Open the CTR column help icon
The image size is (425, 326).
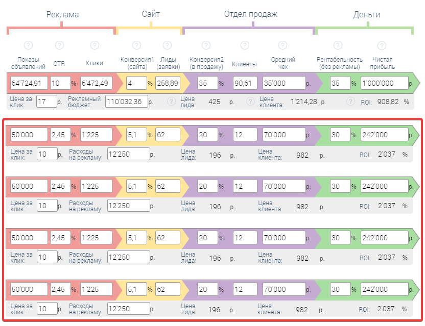pos(59,45)
